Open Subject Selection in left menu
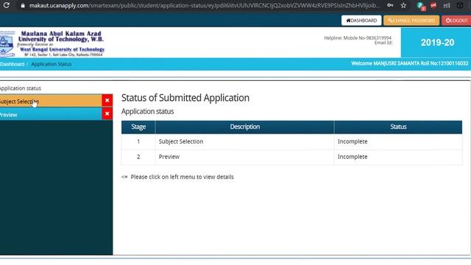 click(x=51, y=102)
